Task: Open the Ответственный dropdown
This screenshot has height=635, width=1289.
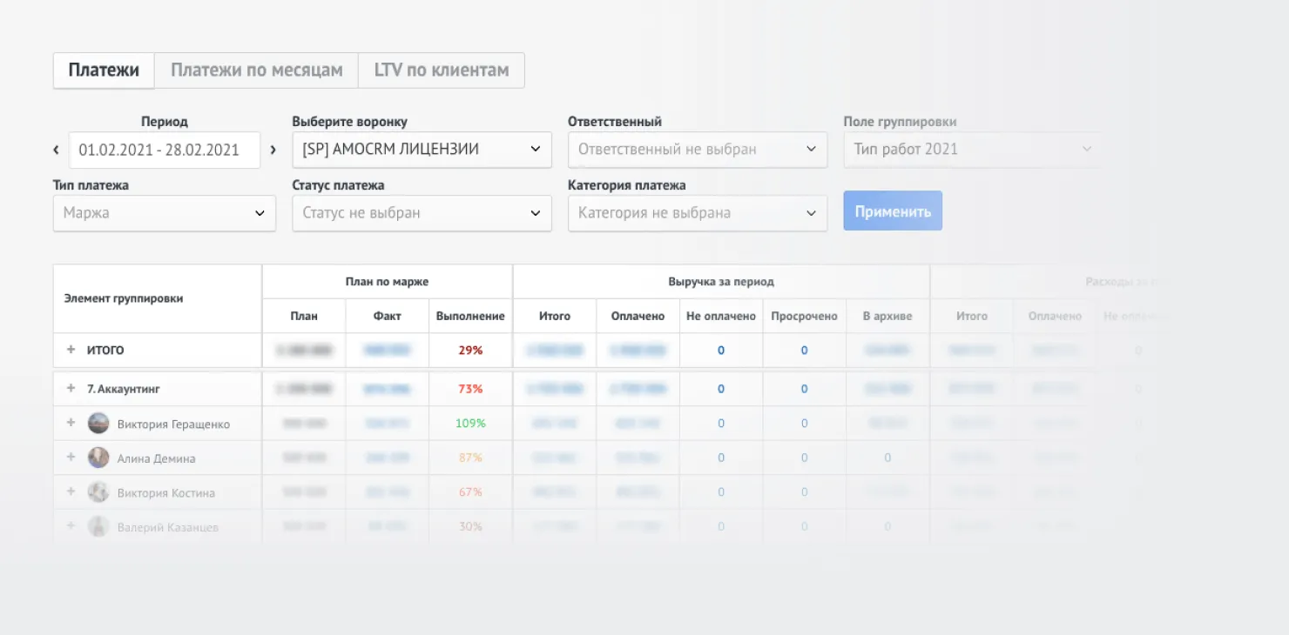Action: (x=697, y=150)
